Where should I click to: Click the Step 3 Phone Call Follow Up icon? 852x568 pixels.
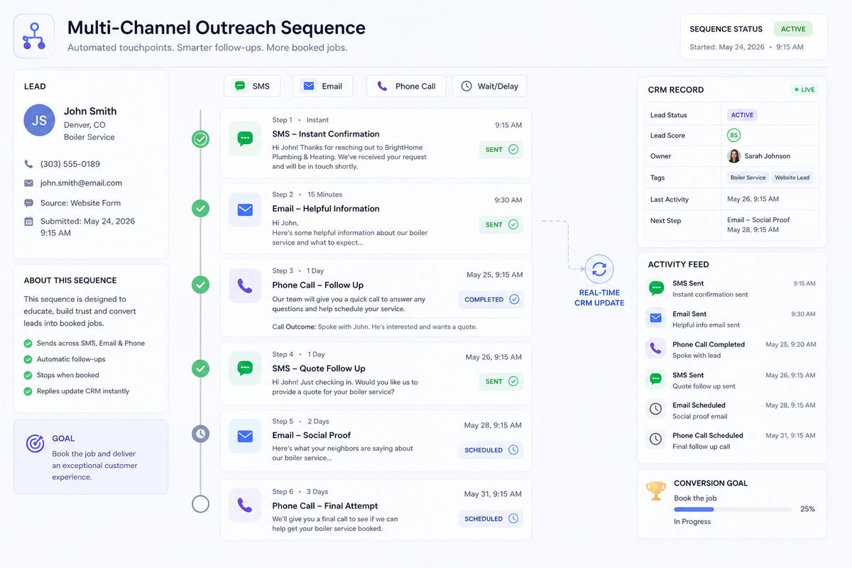pyautogui.click(x=245, y=285)
